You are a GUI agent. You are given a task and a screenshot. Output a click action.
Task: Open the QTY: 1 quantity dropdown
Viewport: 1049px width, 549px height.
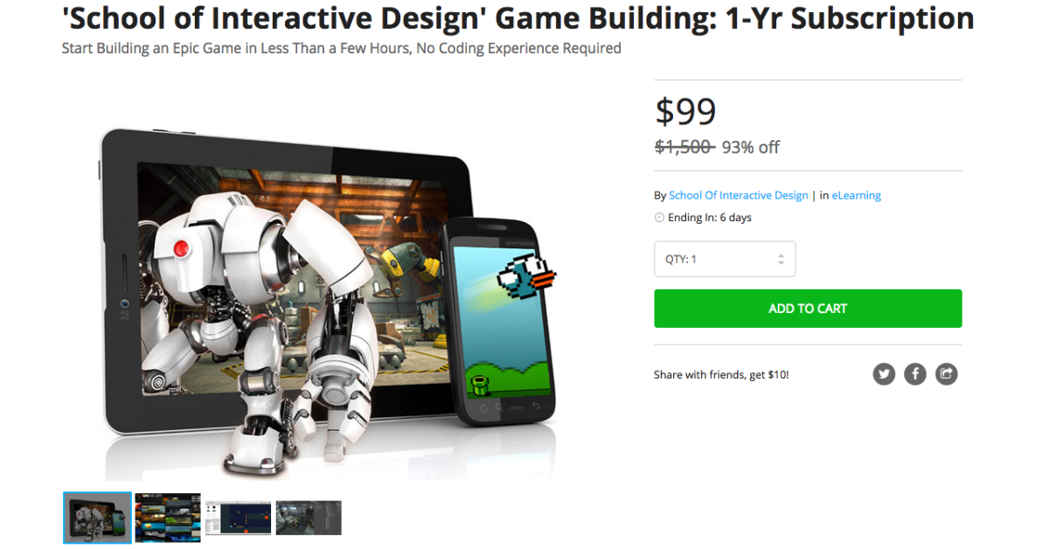(725, 259)
